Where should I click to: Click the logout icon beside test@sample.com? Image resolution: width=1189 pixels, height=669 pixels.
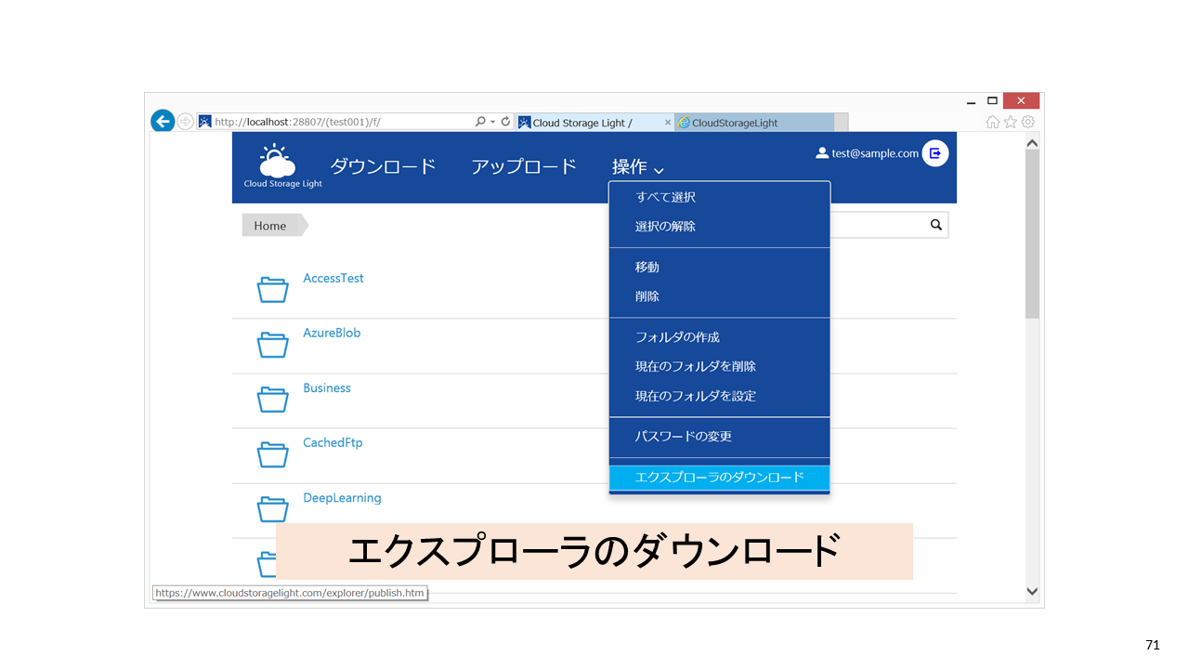[x=934, y=153]
